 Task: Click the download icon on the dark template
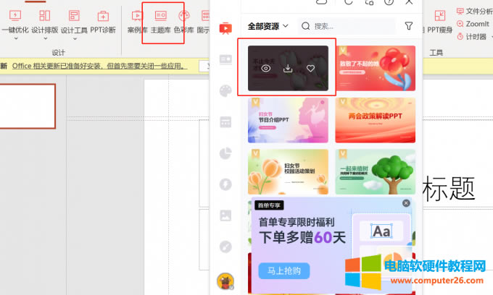click(x=288, y=69)
